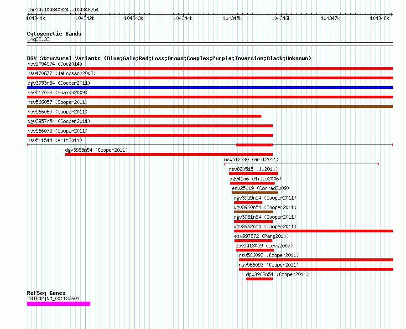The width and height of the screenshot is (406, 329).
Task: Select the red bar under esv997872
Action: [254, 241]
